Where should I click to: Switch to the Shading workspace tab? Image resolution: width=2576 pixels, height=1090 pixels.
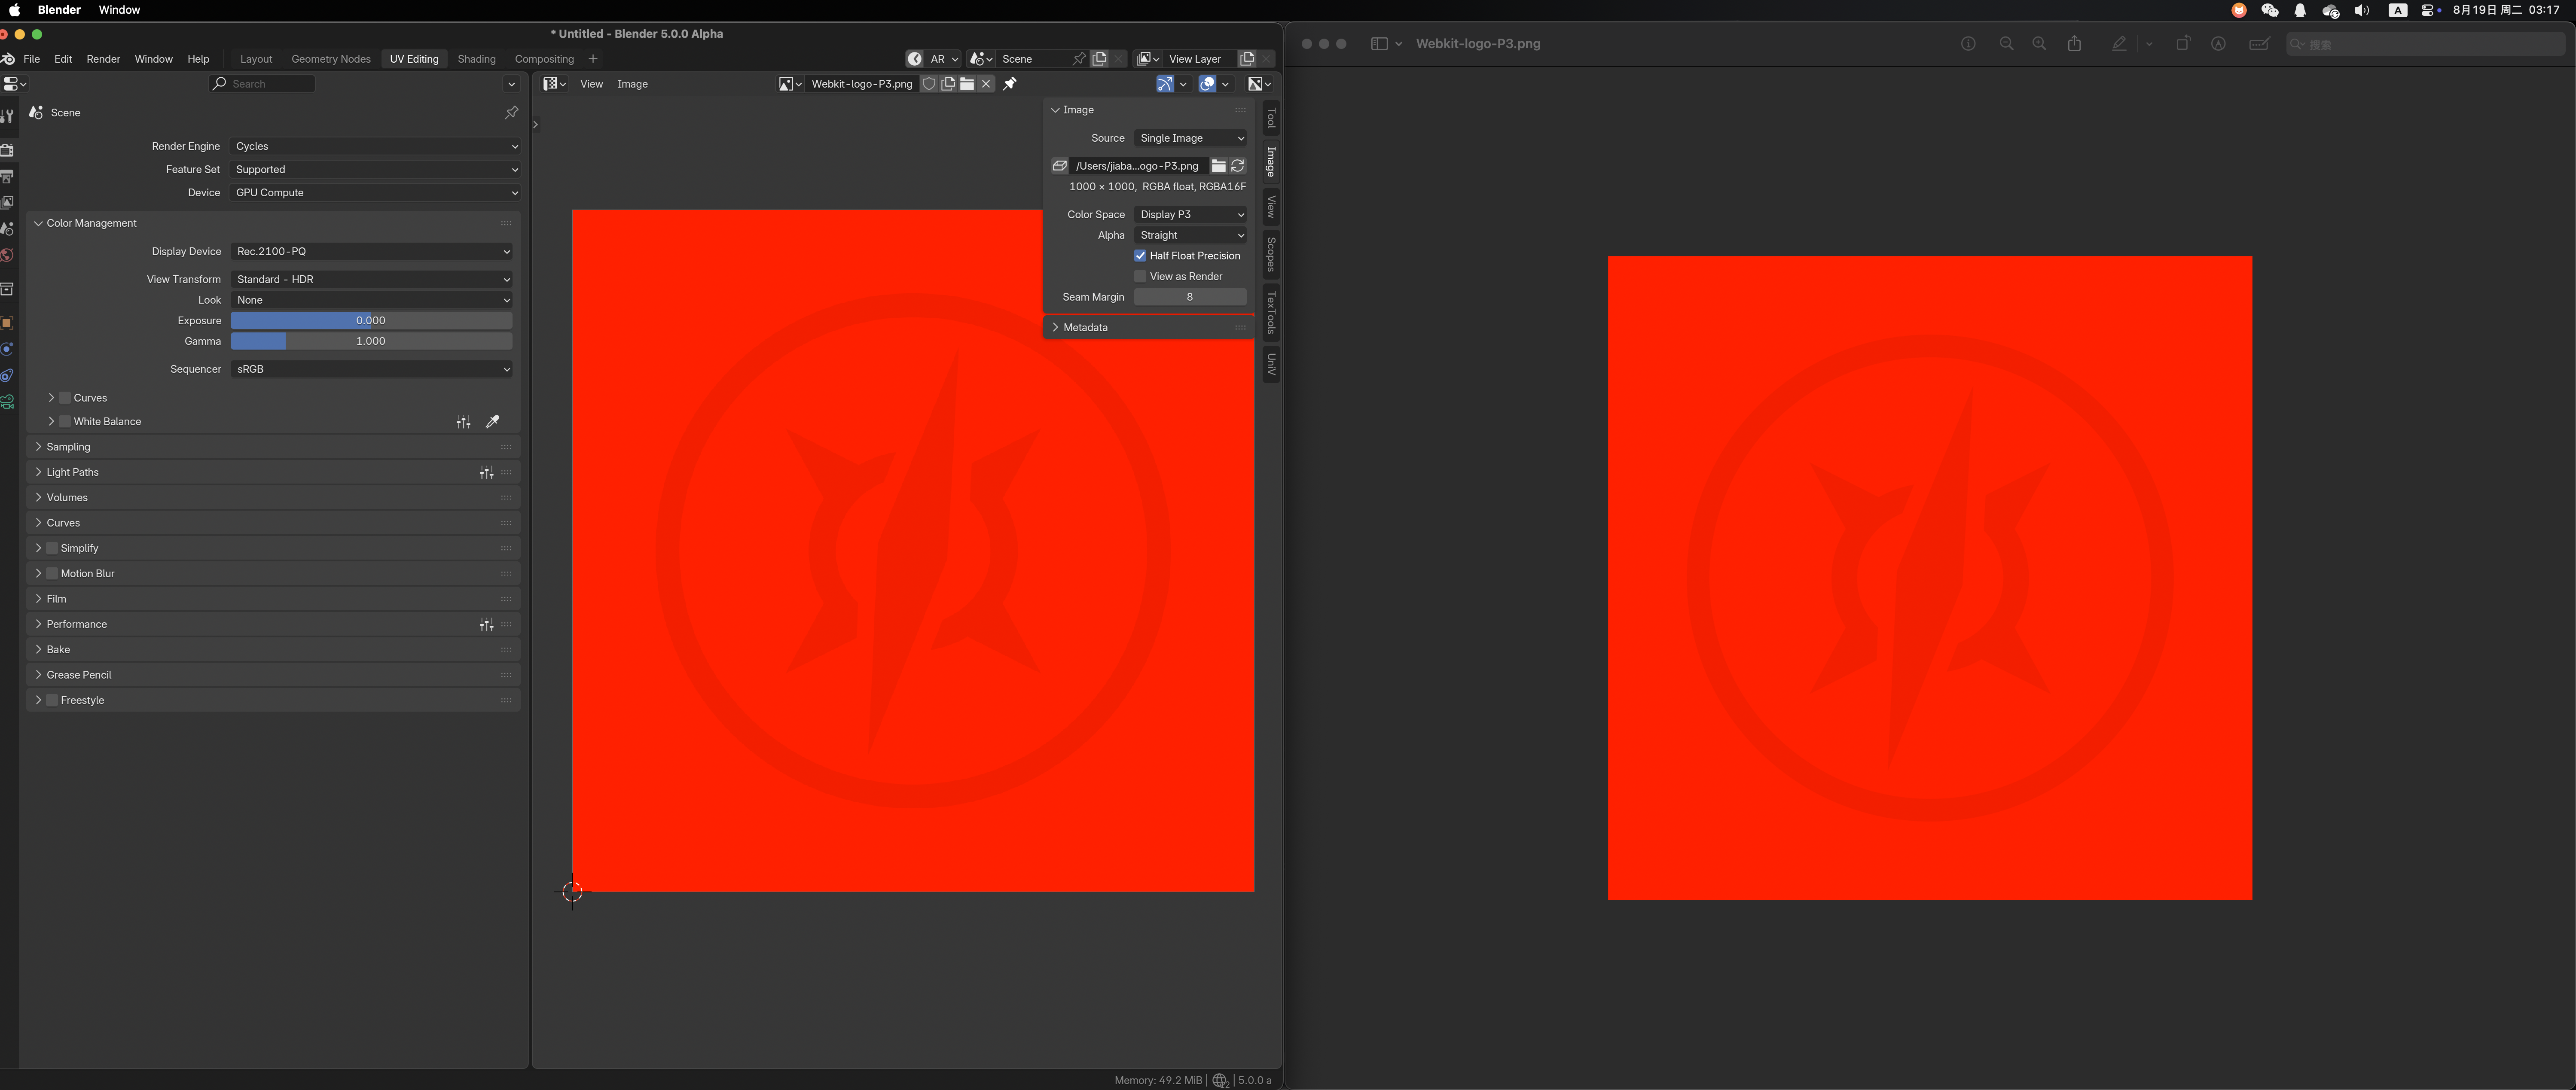(476, 59)
